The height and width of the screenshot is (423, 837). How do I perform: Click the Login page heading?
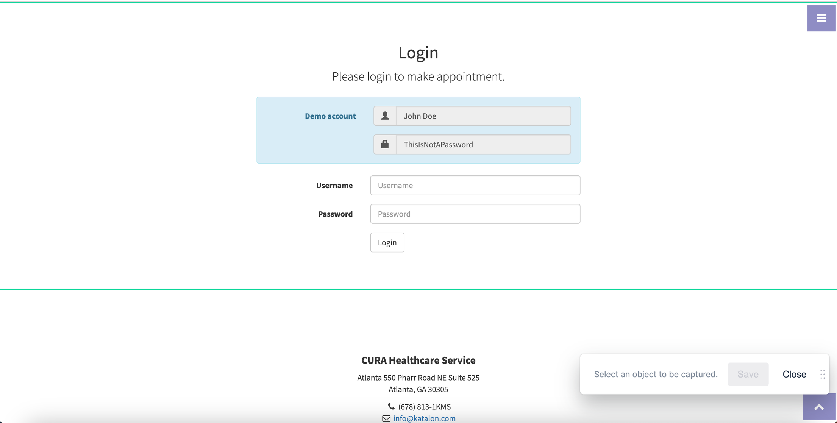tap(418, 52)
